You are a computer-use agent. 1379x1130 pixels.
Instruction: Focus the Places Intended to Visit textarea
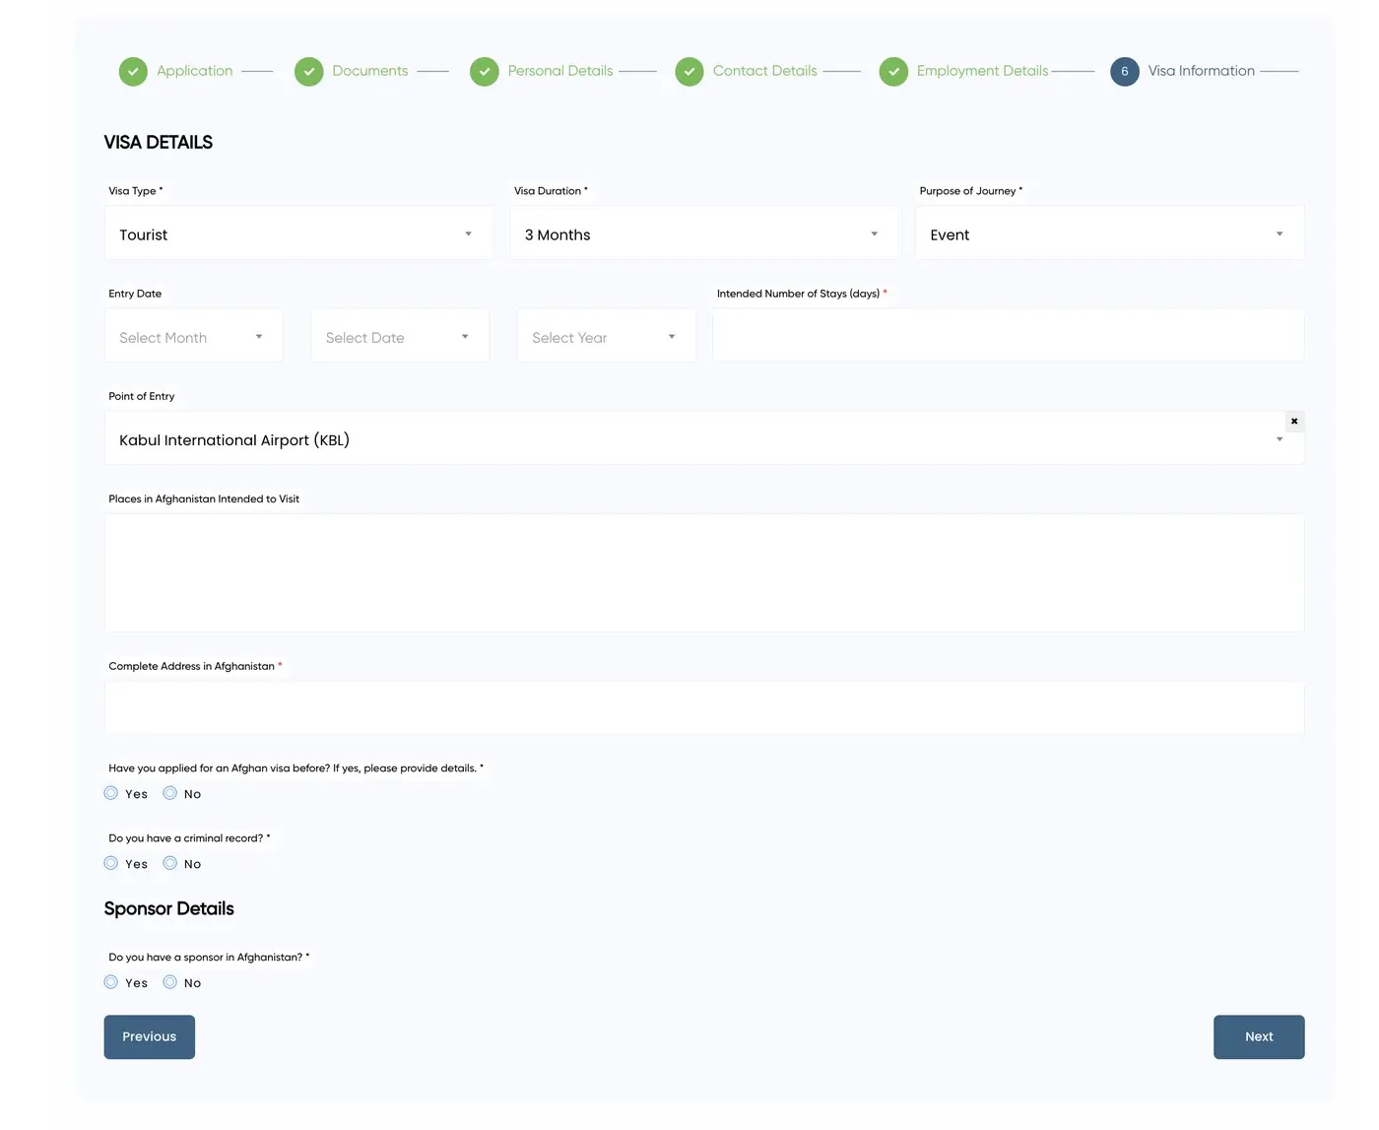click(x=704, y=572)
